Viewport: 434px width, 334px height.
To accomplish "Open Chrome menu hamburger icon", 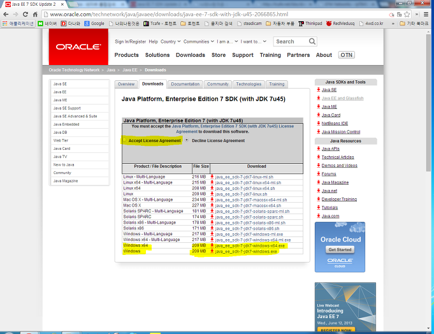I will [426, 15].
